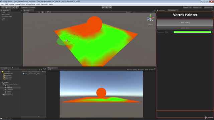The image size is (214, 120).
Task: Open the File menu
Action: pyautogui.click(x=2, y=4)
